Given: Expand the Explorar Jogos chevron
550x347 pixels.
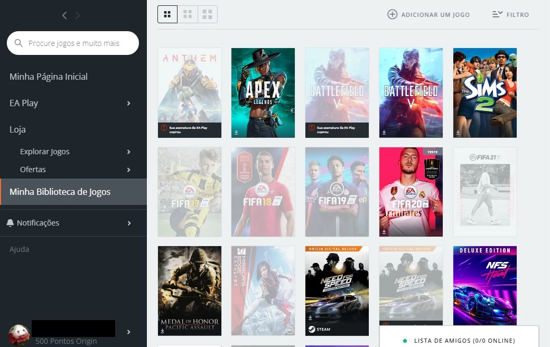Looking at the screenshot, I should [x=129, y=152].
